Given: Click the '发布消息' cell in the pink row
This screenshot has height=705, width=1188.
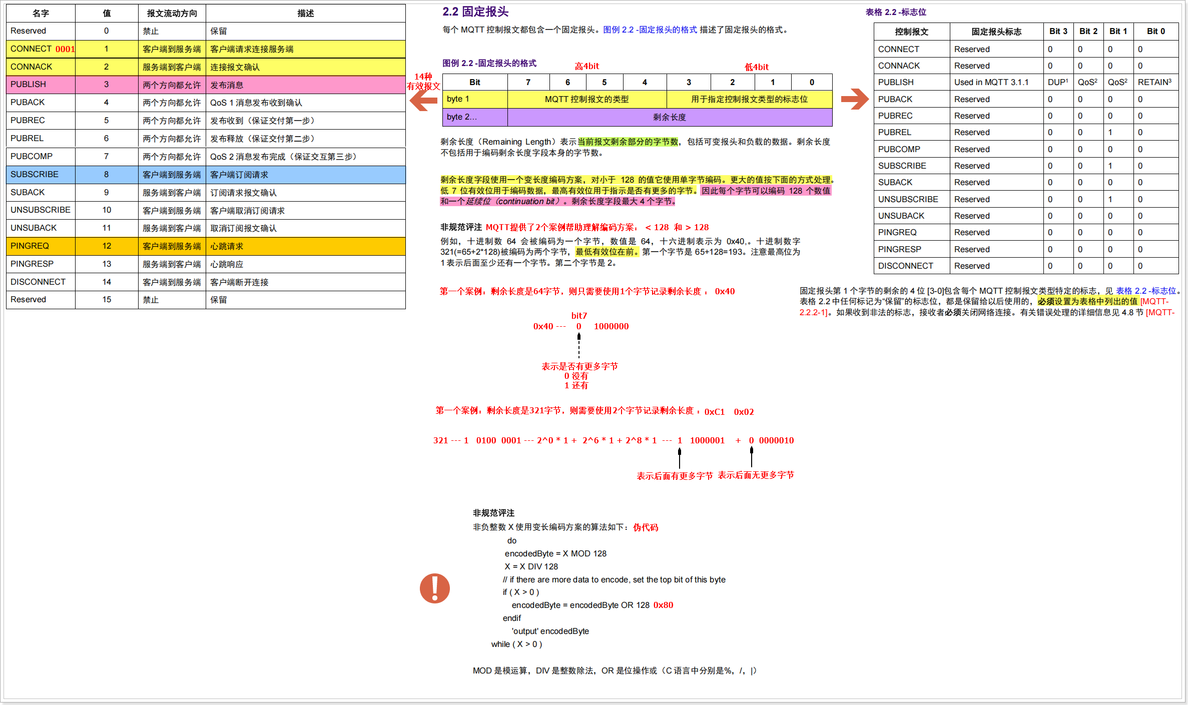Looking at the screenshot, I should tap(305, 85).
